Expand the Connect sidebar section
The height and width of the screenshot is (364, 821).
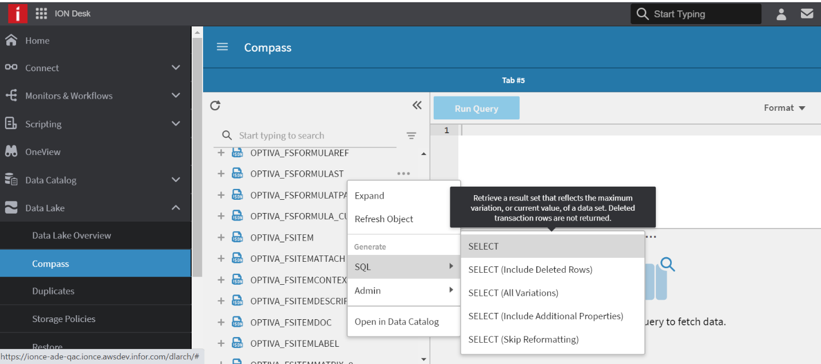click(x=176, y=68)
